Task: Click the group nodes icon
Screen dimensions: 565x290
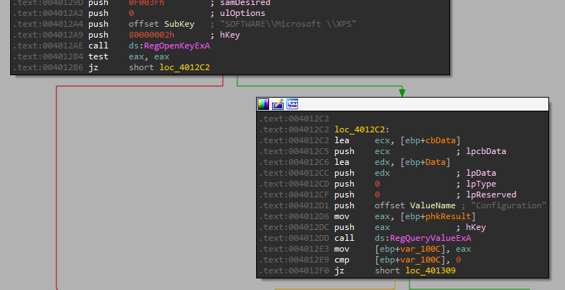Action: click(292, 104)
